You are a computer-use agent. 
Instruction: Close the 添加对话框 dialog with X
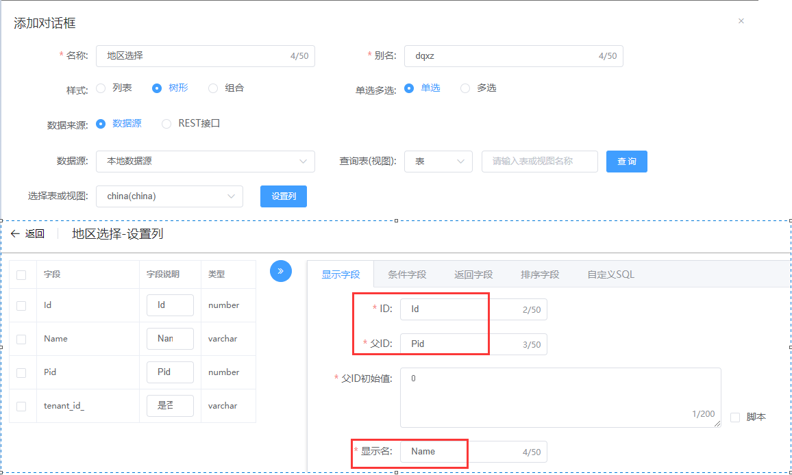tap(741, 21)
